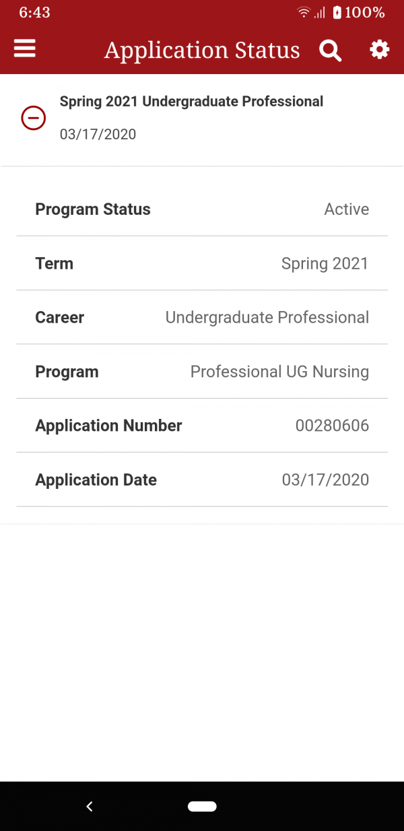Tap the Wi-Fi status icon
Screen dimensions: 404x831
click(305, 11)
